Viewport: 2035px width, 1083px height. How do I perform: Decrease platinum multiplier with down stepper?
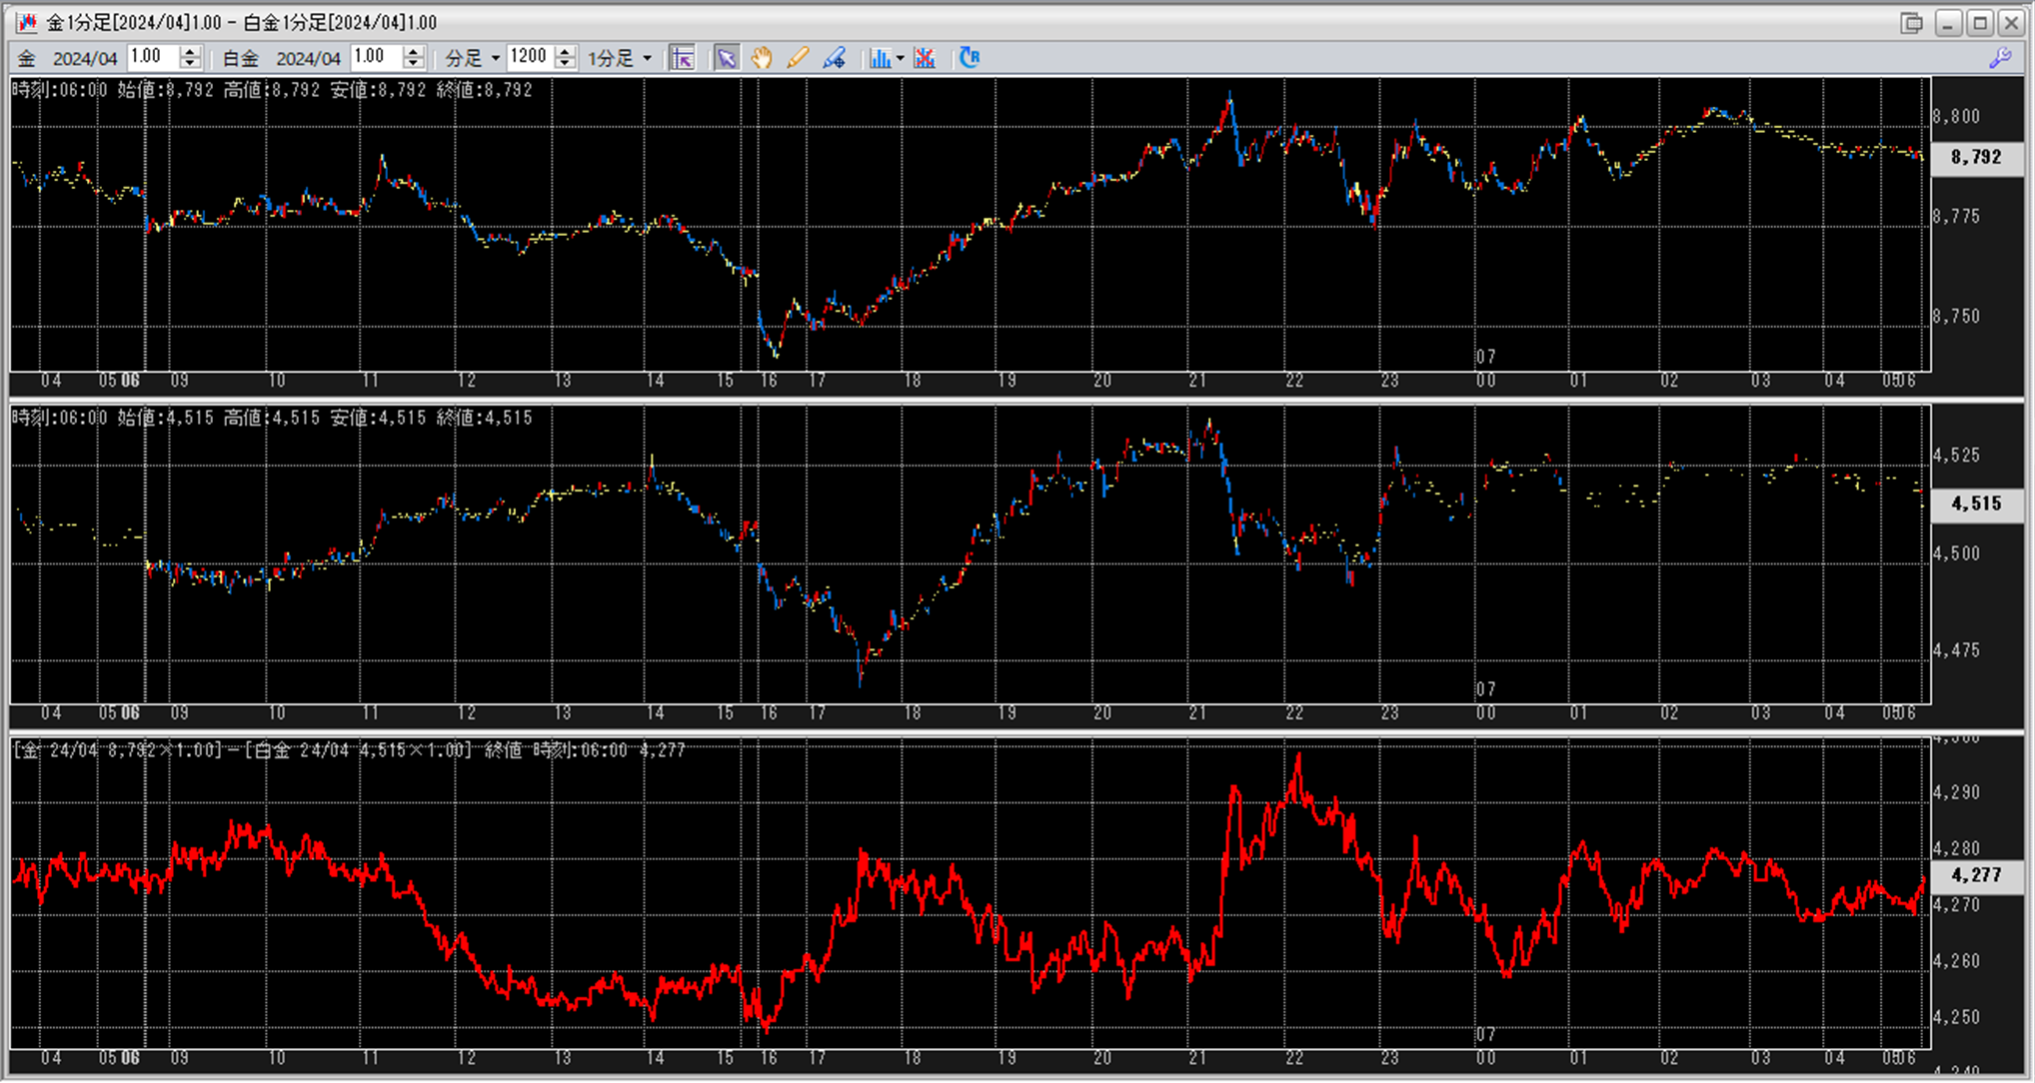point(414,64)
